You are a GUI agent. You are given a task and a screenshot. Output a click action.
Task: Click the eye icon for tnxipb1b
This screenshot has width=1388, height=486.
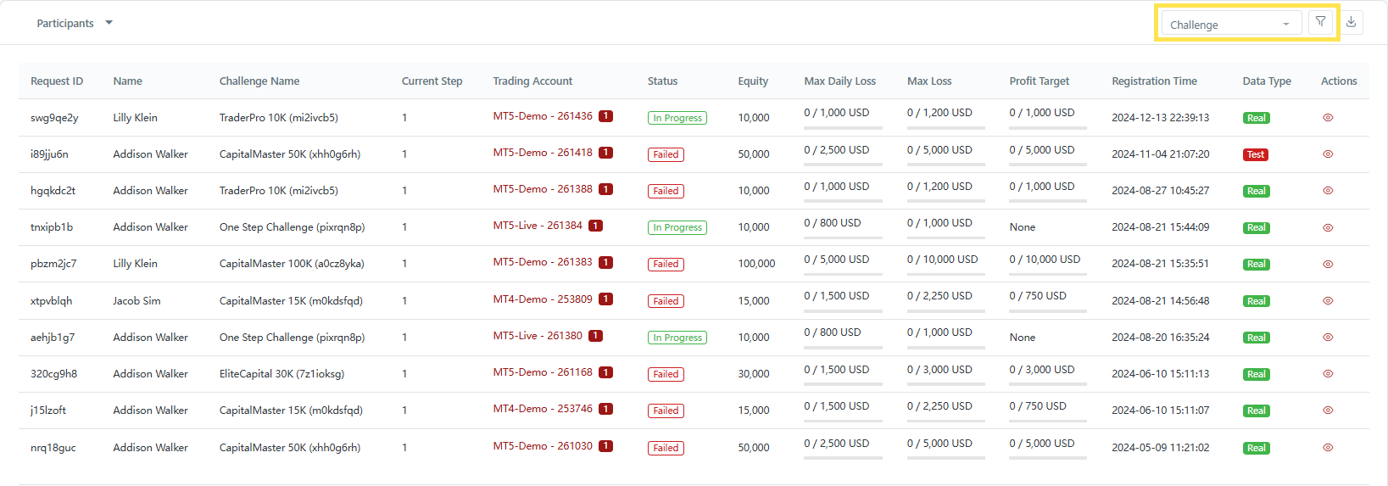pos(1328,227)
